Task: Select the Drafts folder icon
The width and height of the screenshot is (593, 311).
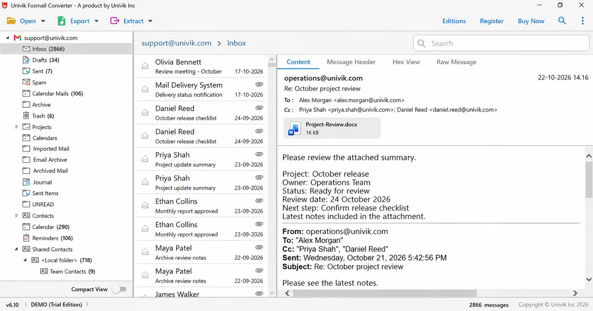Action: [26, 60]
